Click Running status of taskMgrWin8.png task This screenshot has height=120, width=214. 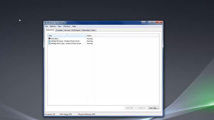coord(90,41)
